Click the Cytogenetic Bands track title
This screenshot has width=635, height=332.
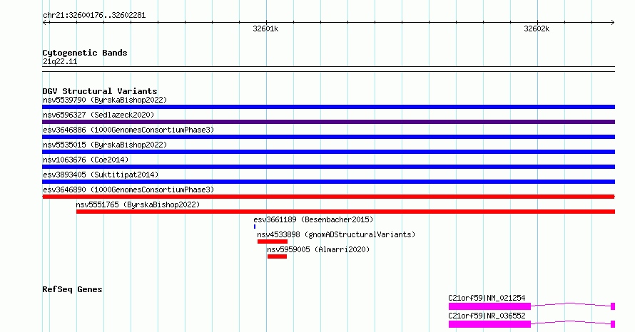[85, 53]
